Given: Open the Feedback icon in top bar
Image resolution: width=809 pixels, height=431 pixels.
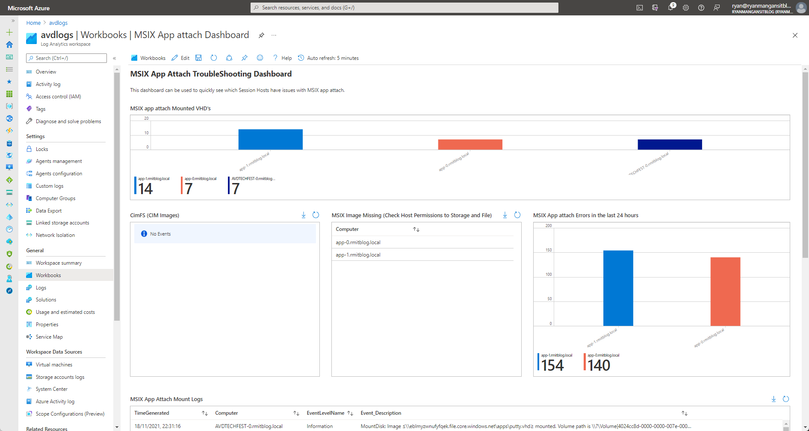Looking at the screenshot, I should coord(717,8).
